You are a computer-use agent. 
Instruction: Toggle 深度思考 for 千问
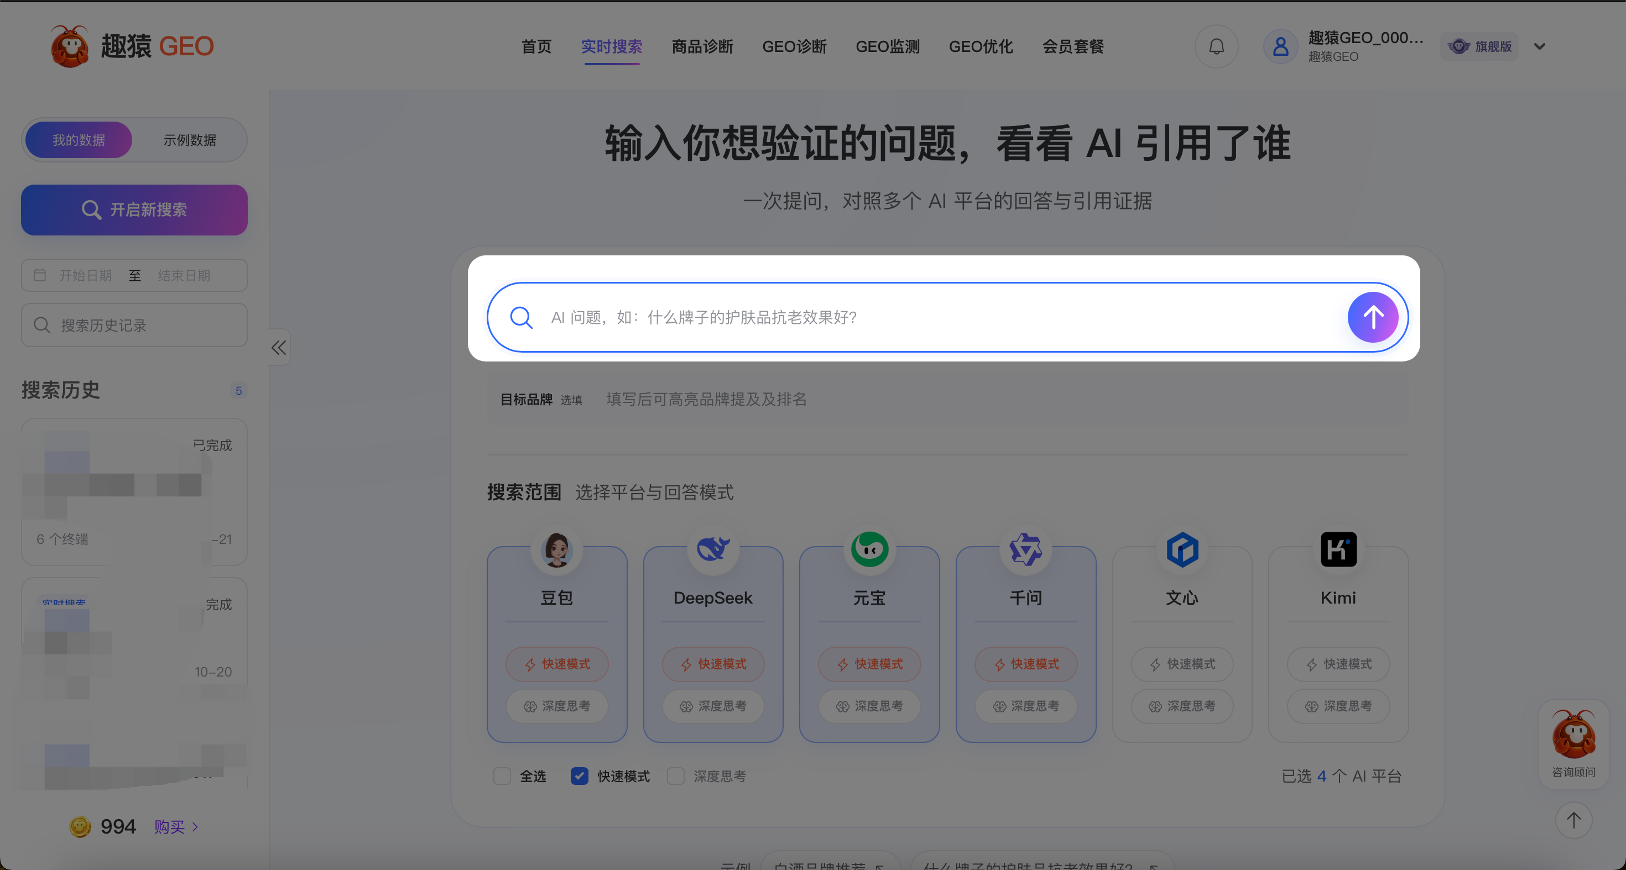(x=1026, y=706)
